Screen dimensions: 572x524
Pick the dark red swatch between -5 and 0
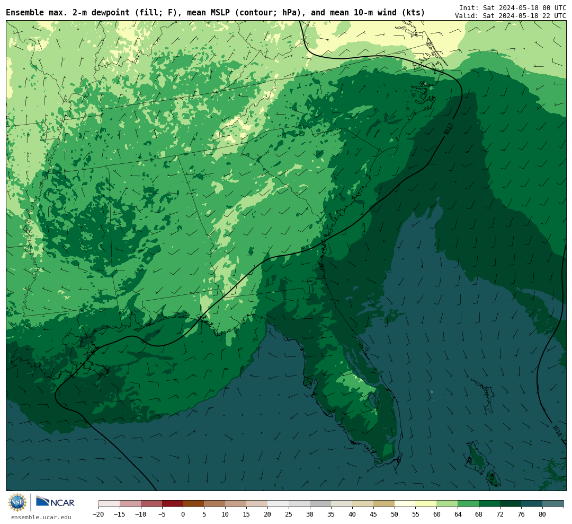click(173, 504)
